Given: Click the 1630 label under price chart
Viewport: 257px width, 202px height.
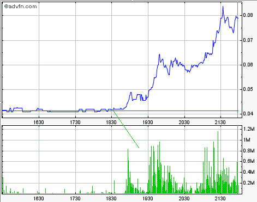Looking at the screenshot, I should coord(39,123).
